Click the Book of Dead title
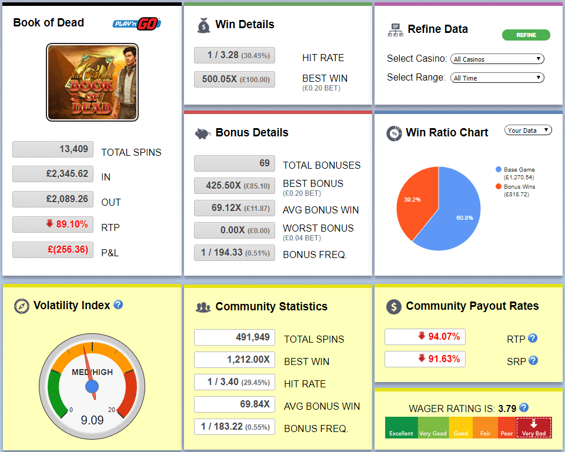The height and width of the screenshot is (452, 565). click(x=49, y=22)
